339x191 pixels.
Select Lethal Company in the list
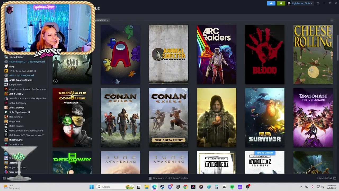click(17, 103)
